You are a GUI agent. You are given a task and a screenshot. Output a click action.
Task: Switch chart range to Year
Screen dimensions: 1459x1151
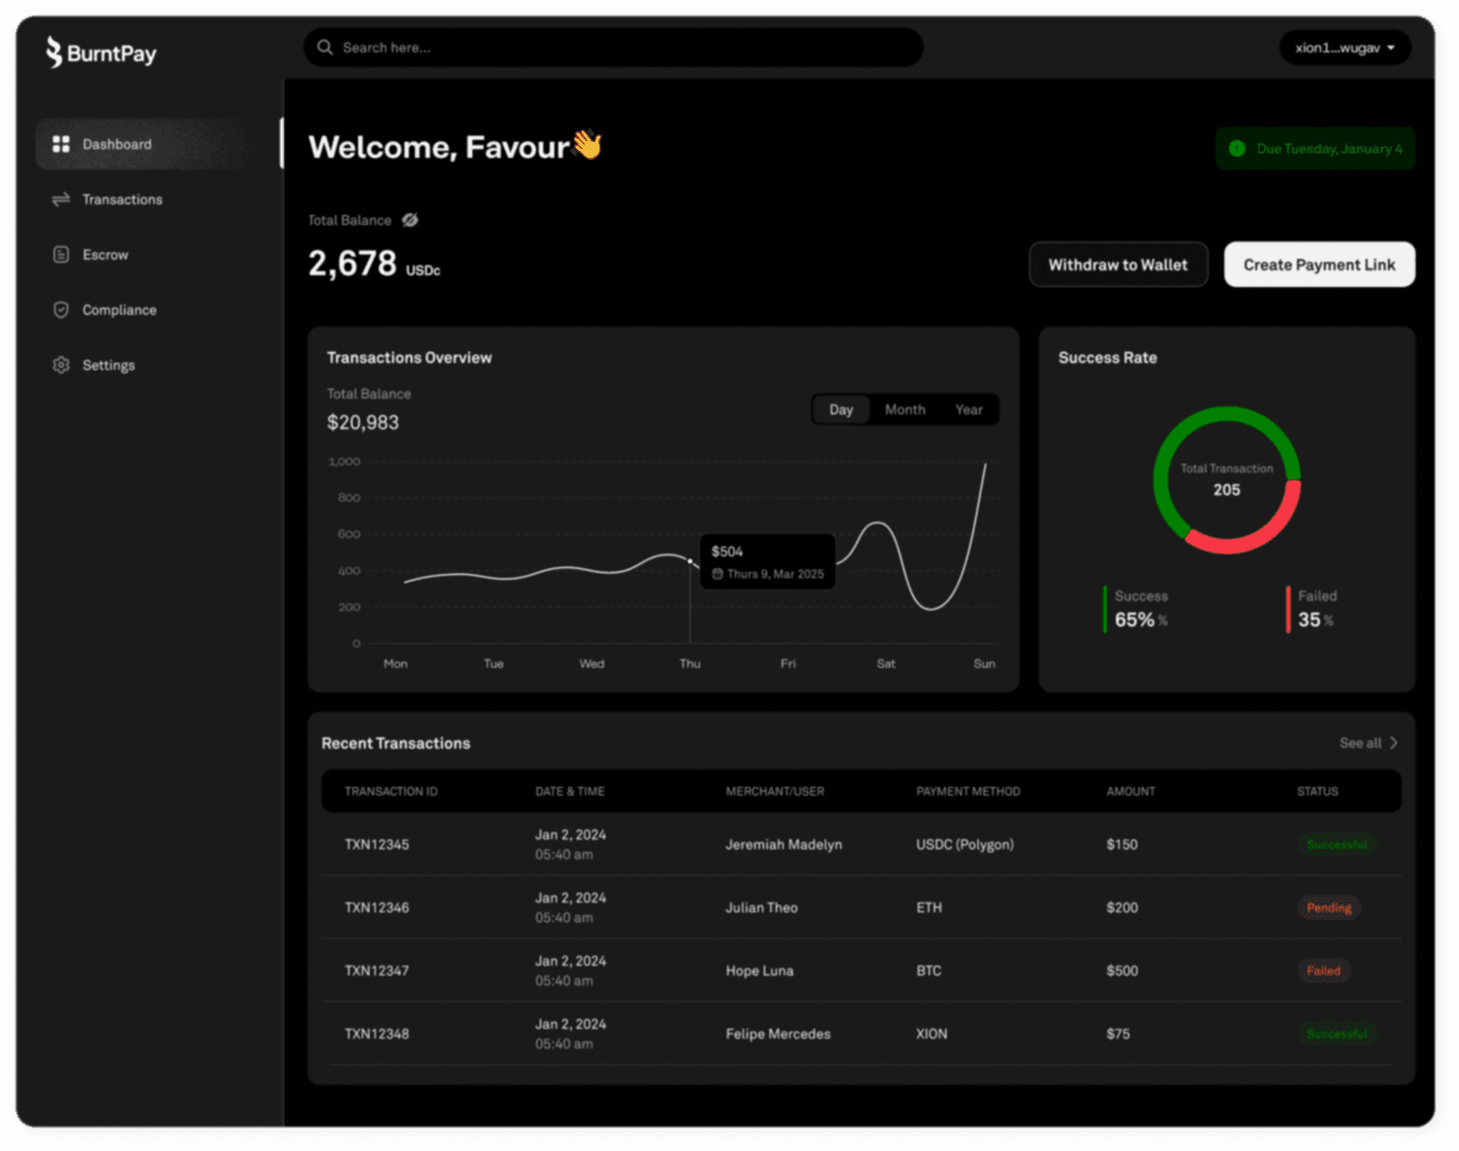pos(968,409)
